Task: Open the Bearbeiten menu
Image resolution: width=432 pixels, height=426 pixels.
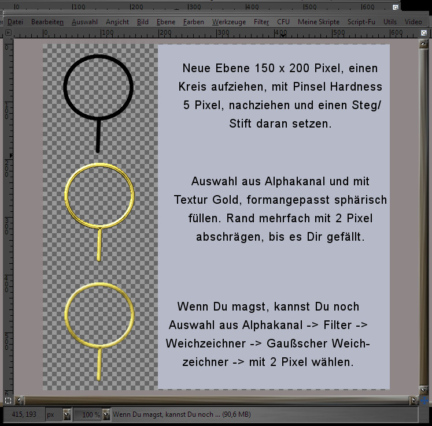Action: tap(47, 21)
